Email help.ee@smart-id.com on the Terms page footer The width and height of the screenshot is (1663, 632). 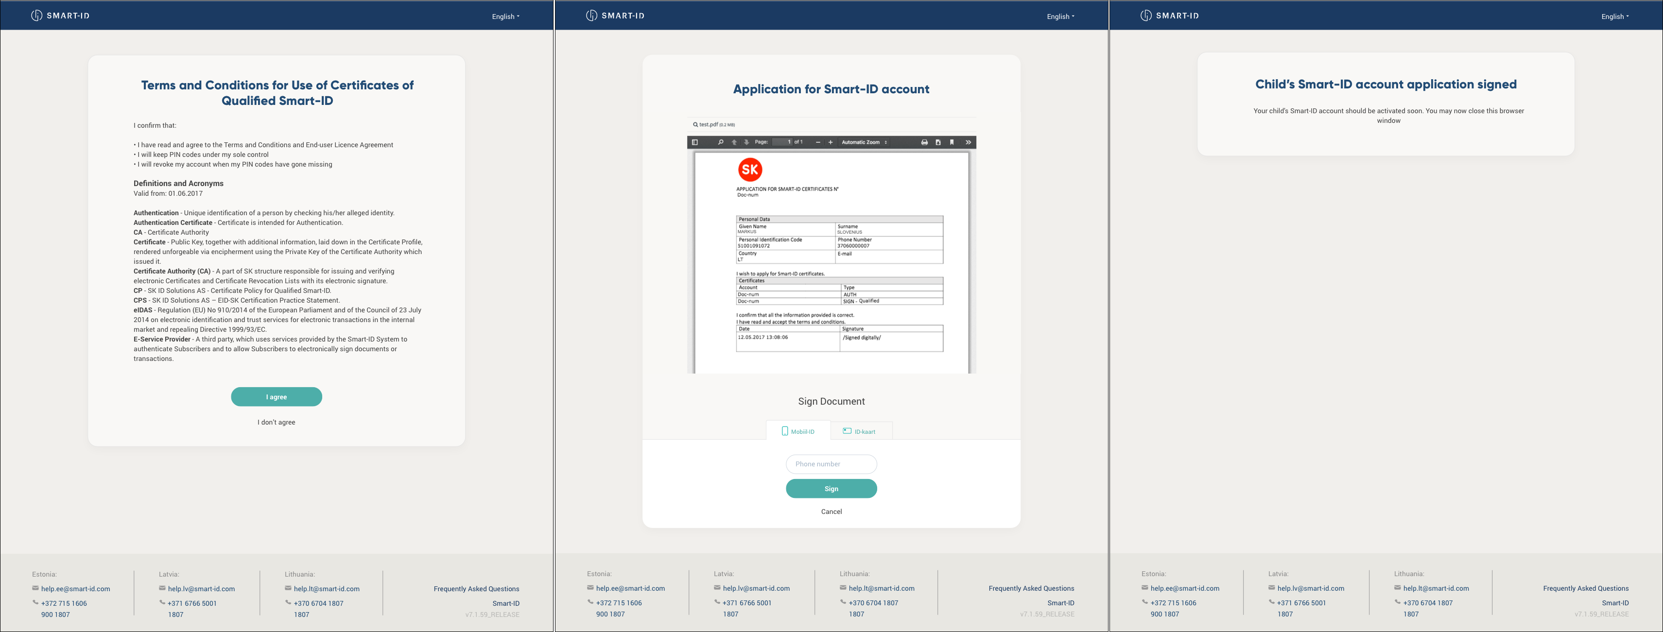[75, 589]
